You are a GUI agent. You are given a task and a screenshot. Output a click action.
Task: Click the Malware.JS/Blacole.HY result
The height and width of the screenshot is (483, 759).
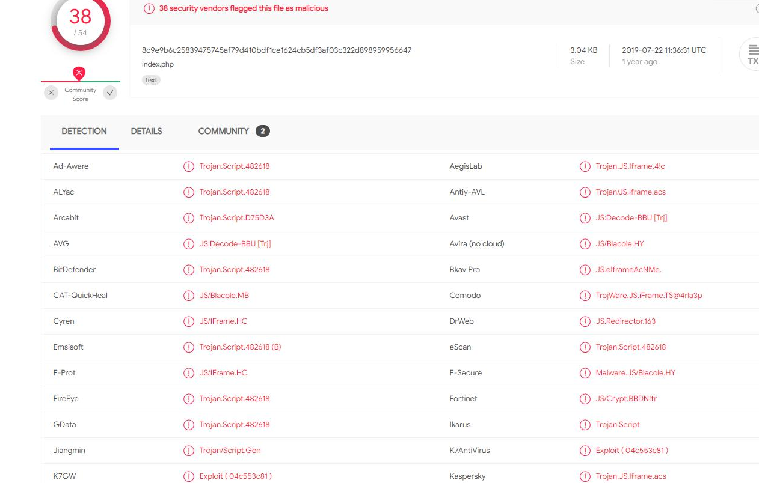tap(636, 373)
